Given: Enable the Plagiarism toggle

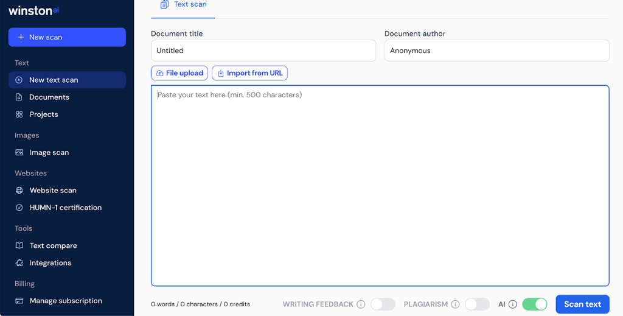Looking at the screenshot, I should click(477, 304).
